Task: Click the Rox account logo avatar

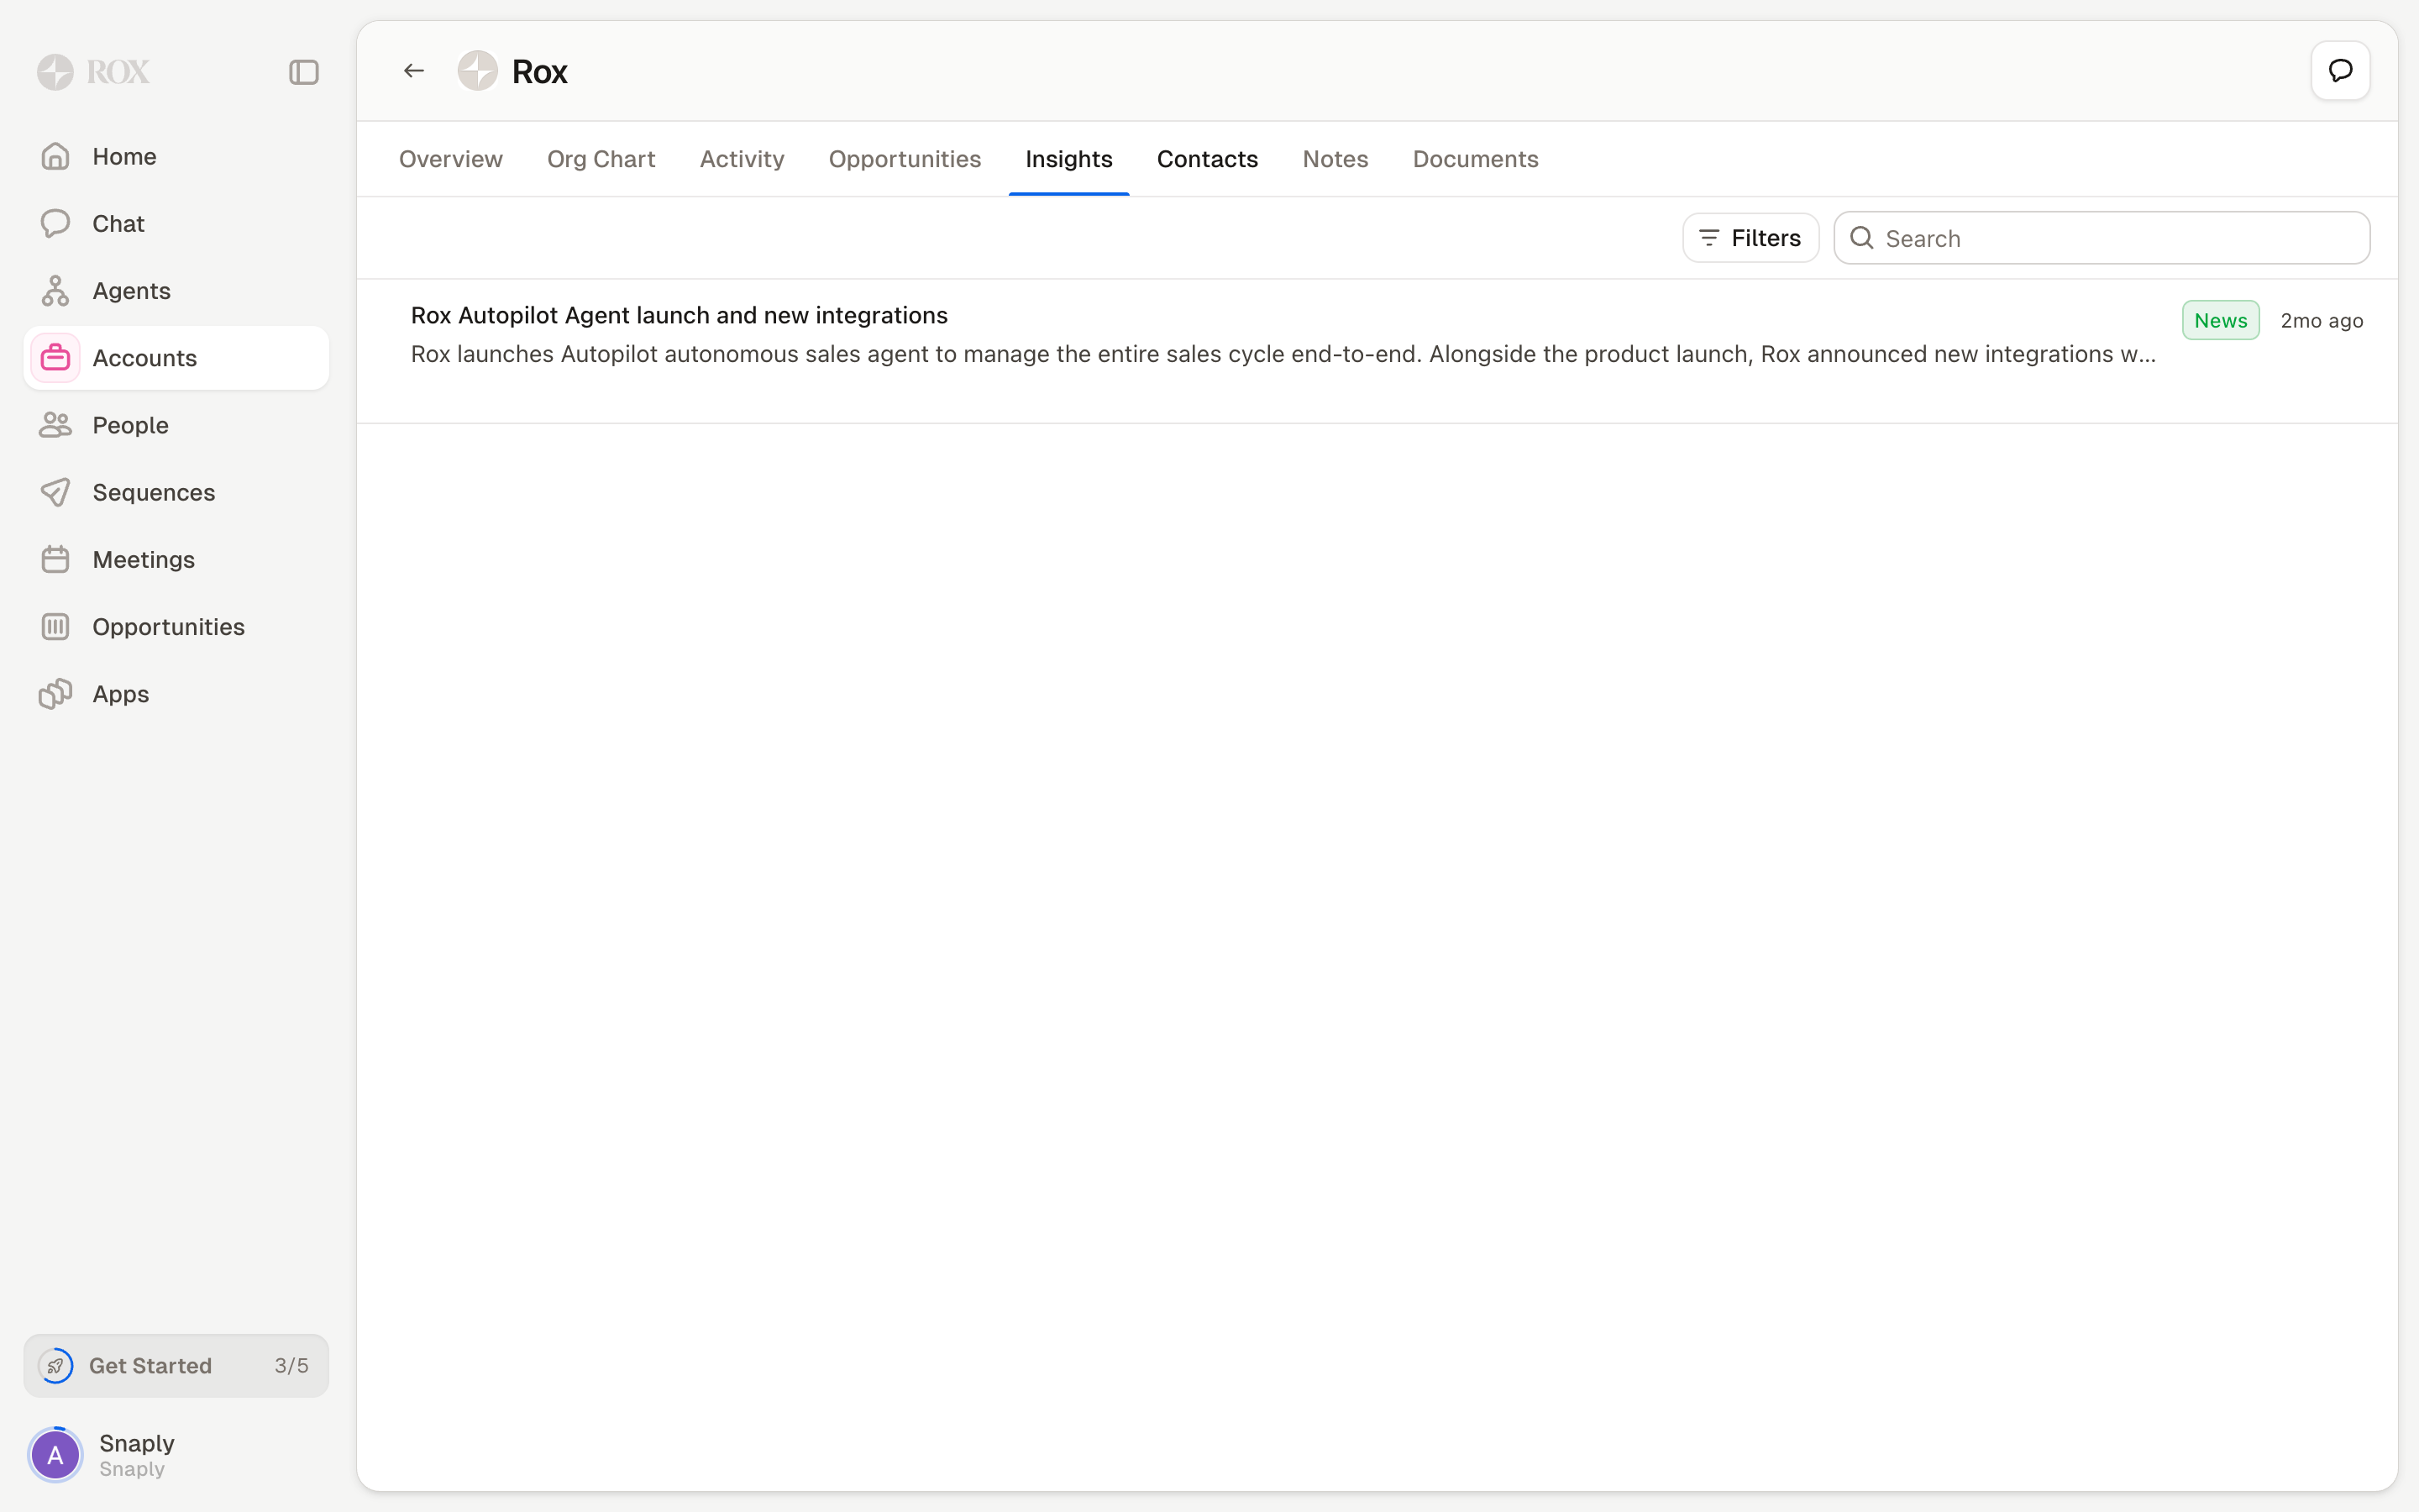Action: (478, 71)
